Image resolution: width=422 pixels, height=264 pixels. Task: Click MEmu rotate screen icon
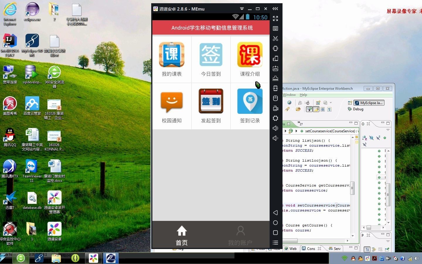(x=275, y=58)
